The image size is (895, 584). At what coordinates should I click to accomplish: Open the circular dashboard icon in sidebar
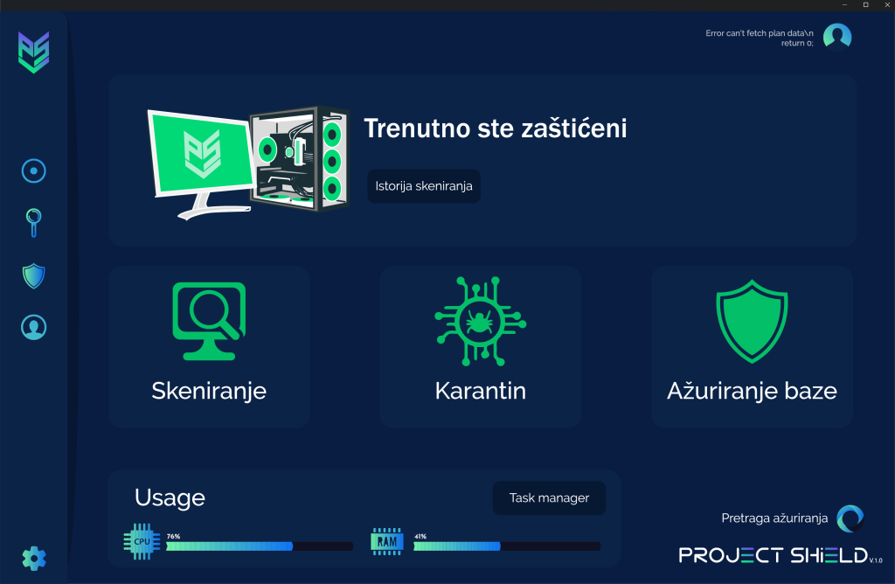pos(33,170)
